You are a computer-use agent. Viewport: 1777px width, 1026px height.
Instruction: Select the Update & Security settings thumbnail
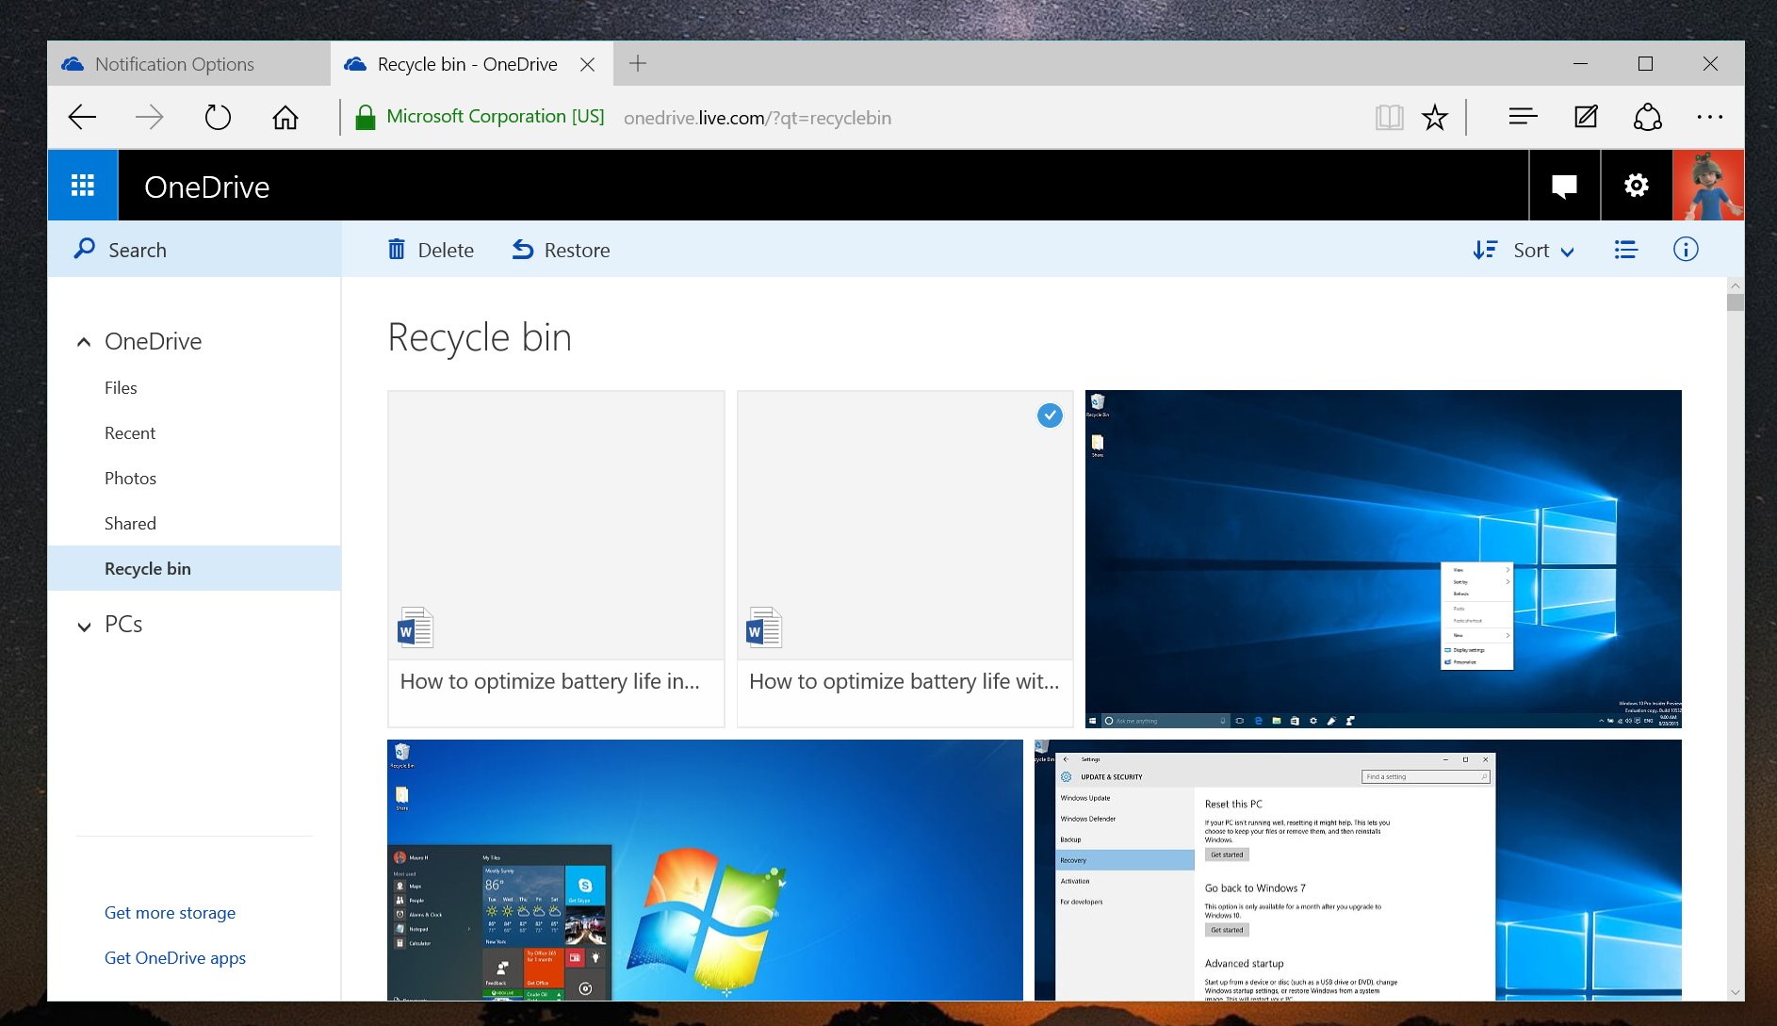1358,870
